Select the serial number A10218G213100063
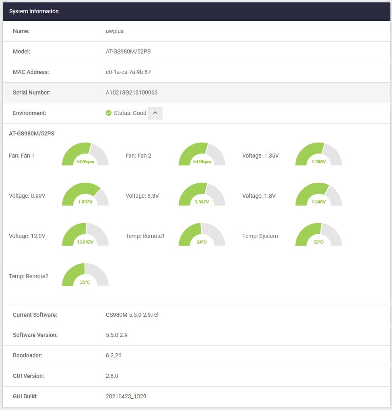This screenshot has height=410, width=392. point(132,92)
